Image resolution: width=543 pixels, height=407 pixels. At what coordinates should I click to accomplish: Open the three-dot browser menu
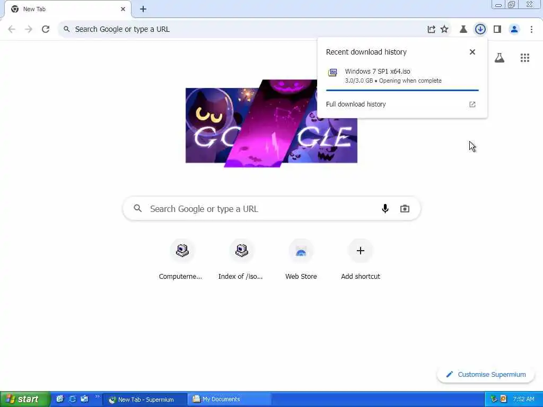pyautogui.click(x=531, y=30)
